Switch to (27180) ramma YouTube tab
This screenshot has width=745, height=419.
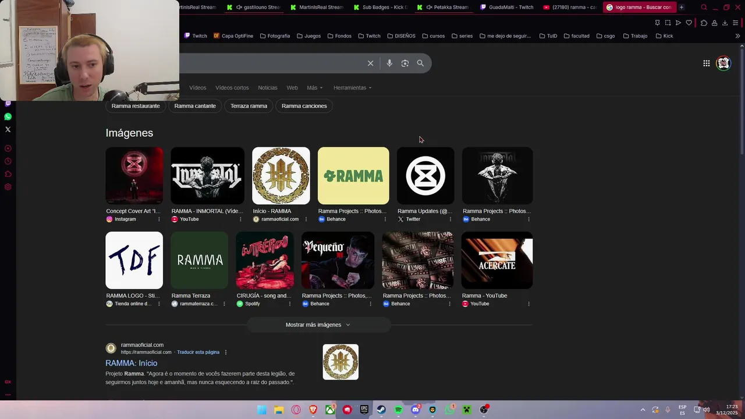[569, 7]
